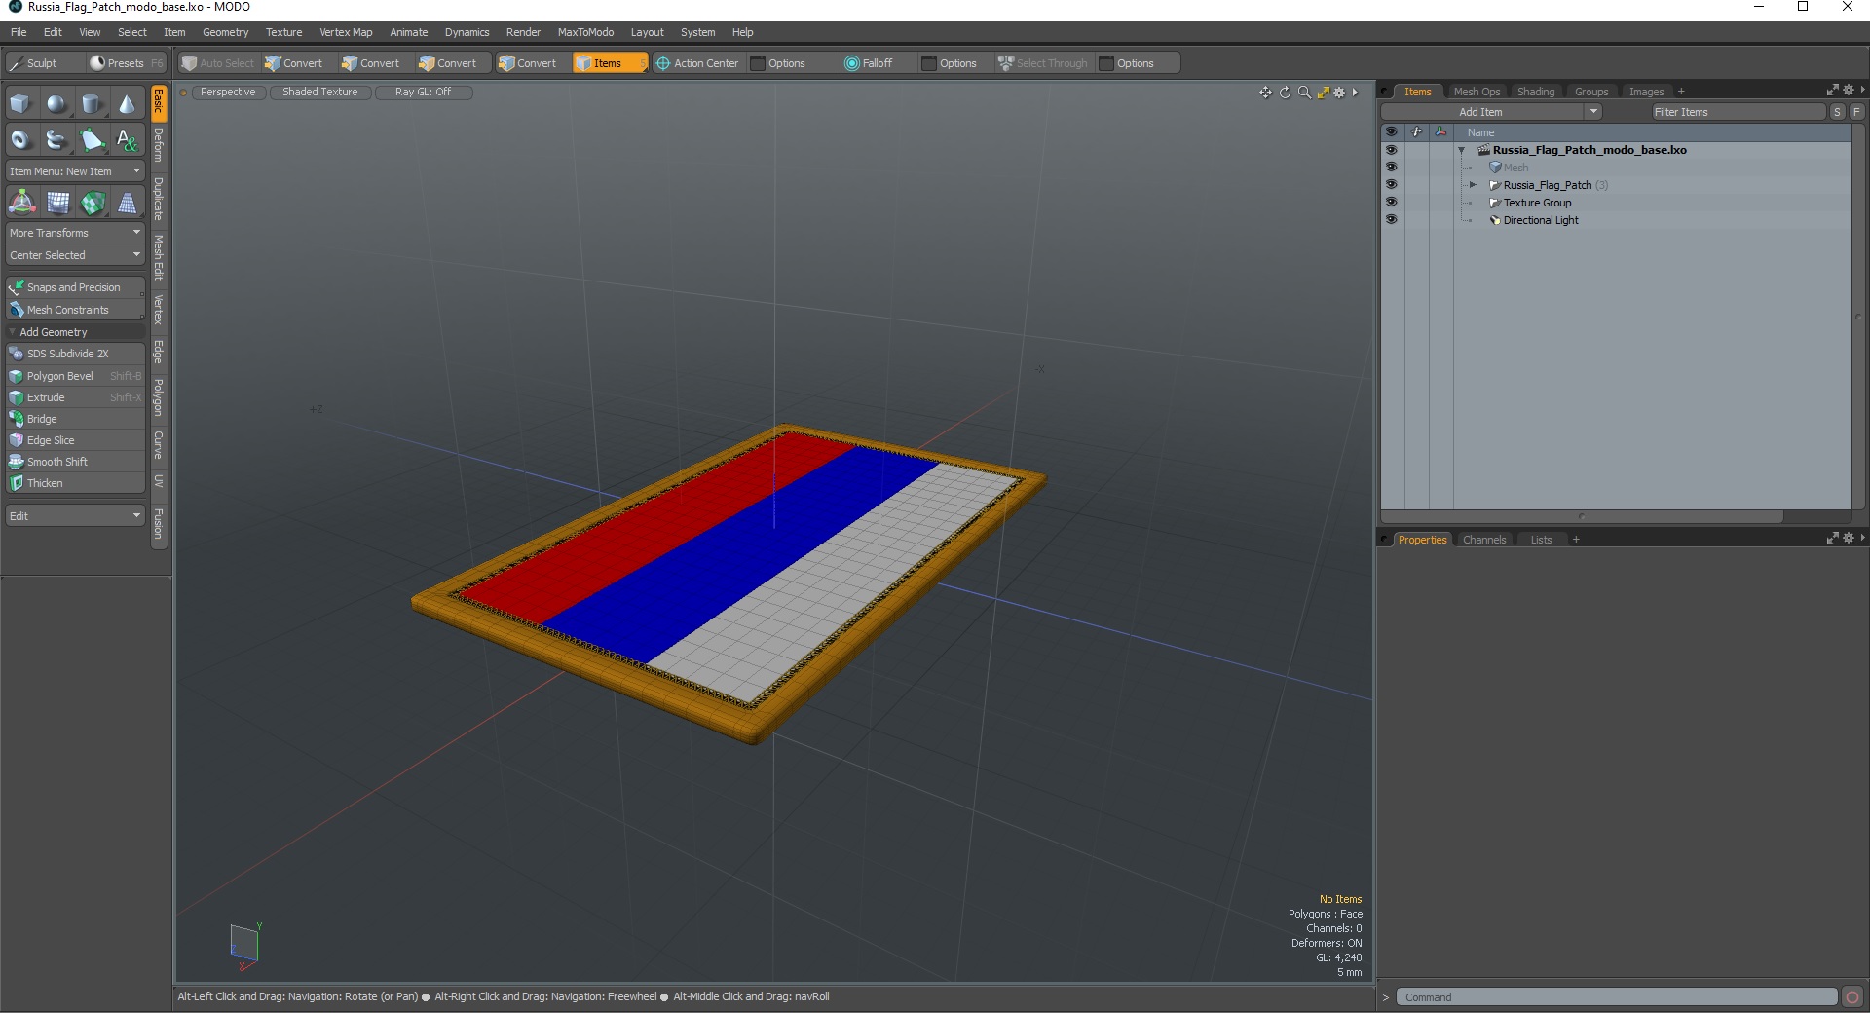Collapse the Russia_Flag_Patch_modo_base.lxo scene tree
The width and height of the screenshot is (1870, 1013).
click(x=1461, y=150)
